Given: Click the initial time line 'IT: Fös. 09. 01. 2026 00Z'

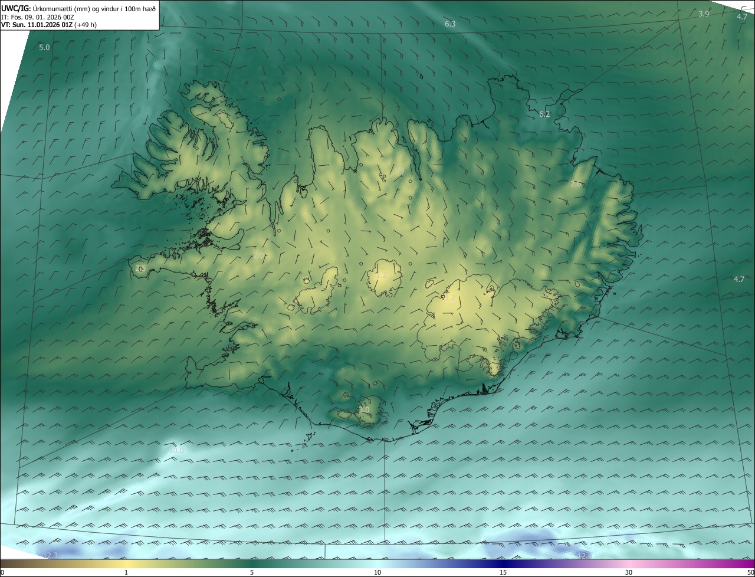Looking at the screenshot, I should click(37, 17).
